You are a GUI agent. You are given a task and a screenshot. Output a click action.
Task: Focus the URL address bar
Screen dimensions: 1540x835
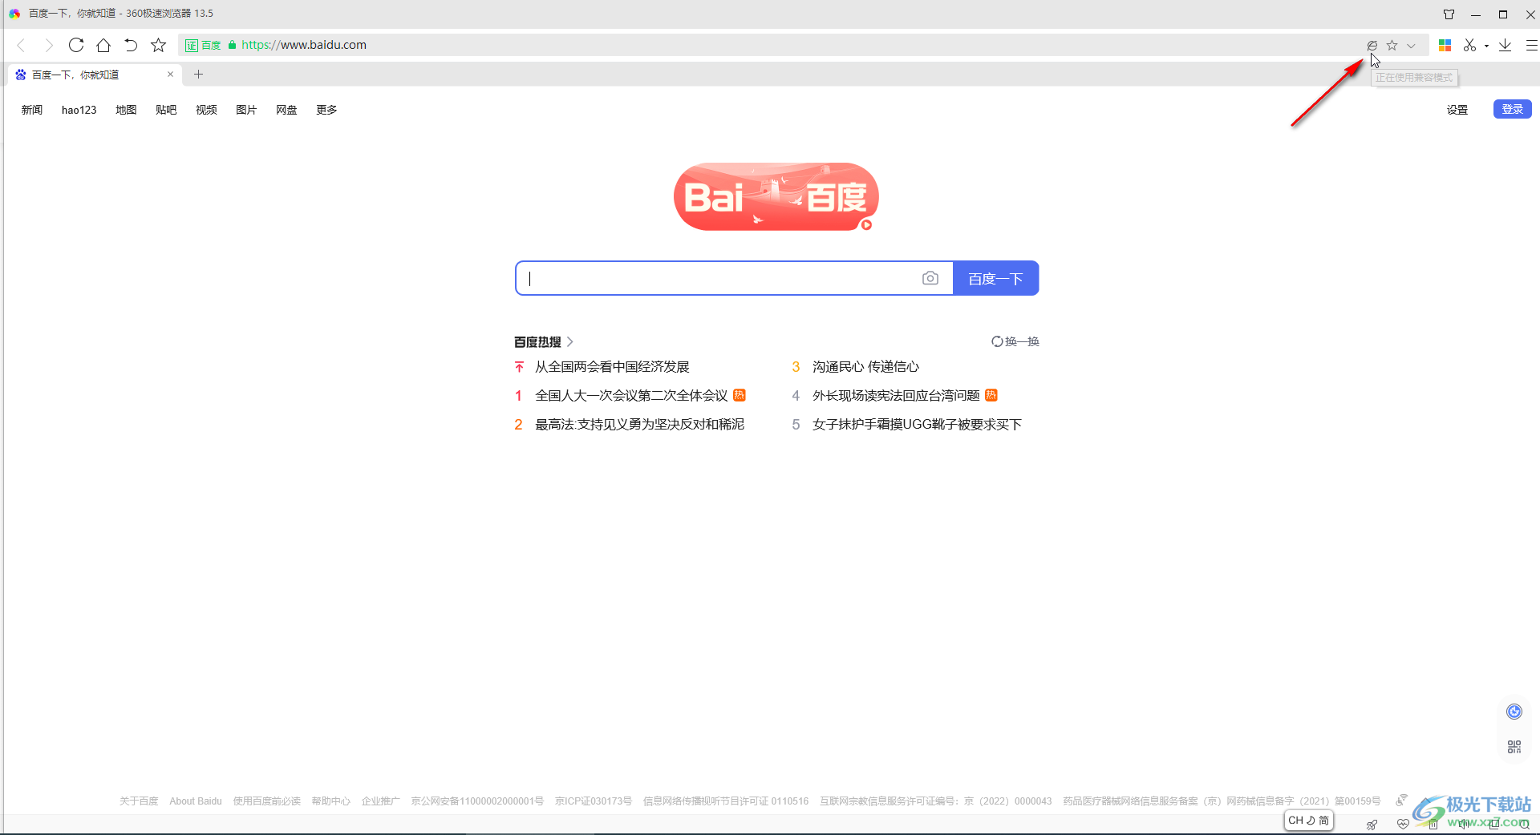click(x=802, y=46)
